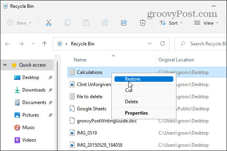This screenshot has height=151, width=227.
Task: Click the Delete trash can toolbar icon
Action: pyautogui.click(x=143, y=23)
